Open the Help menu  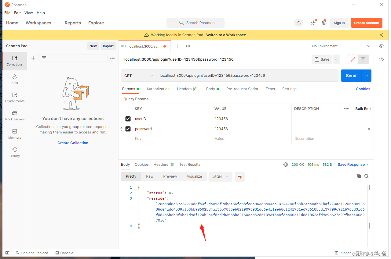pos(41,13)
